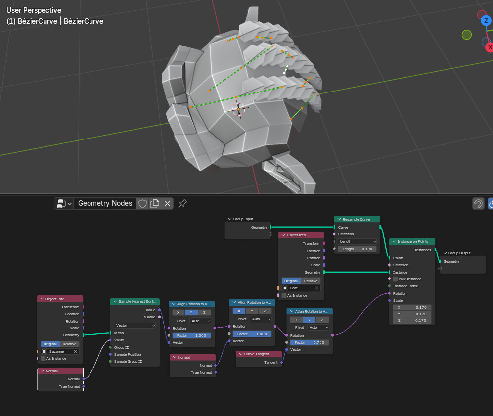
Task: Open the Vector data type dropdown
Action: tap(135, 326)
